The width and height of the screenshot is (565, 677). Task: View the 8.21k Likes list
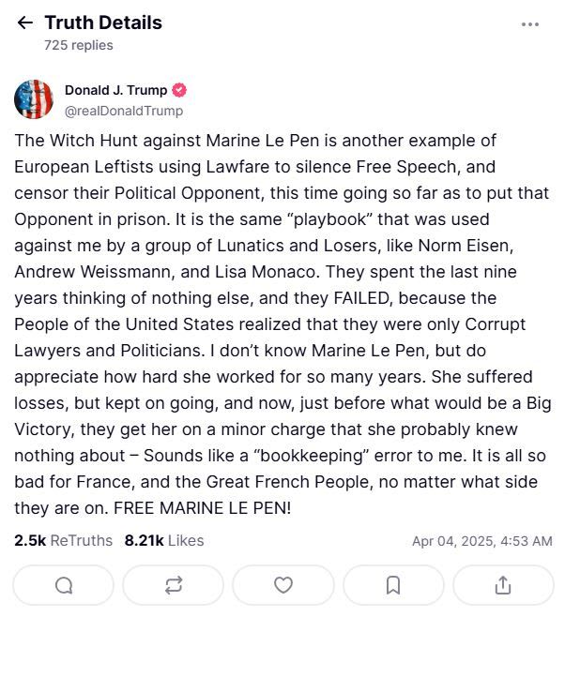(x=163, y=540)
